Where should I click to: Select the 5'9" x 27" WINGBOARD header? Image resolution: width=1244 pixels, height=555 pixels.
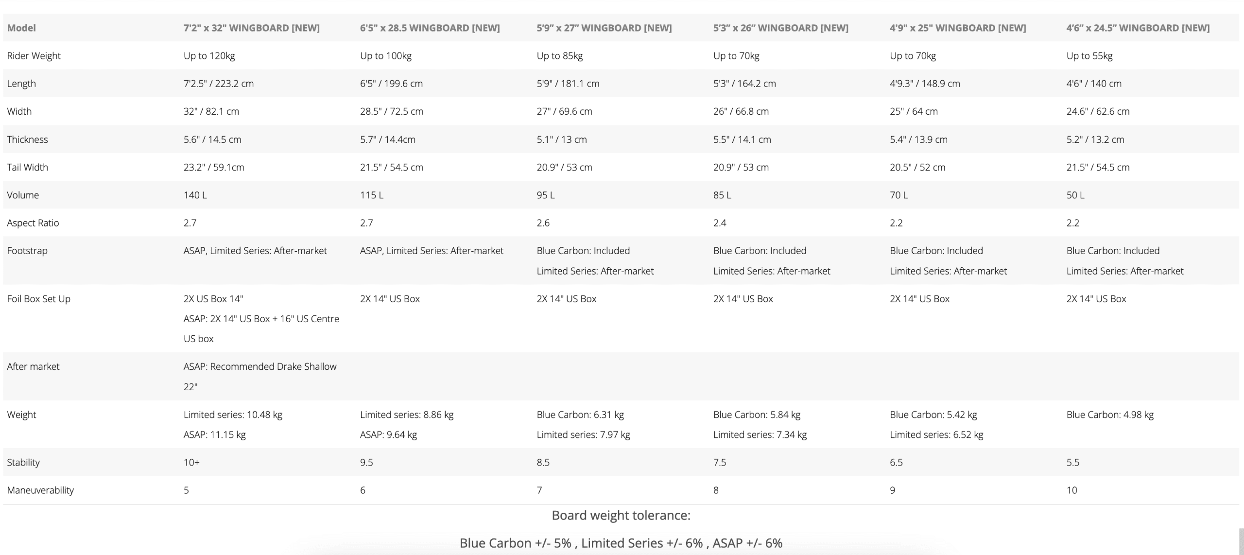[604, 28]
